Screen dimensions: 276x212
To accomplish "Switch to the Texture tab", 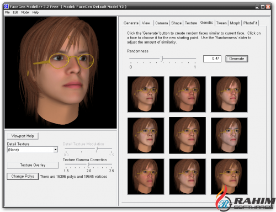I will (191, 23).
